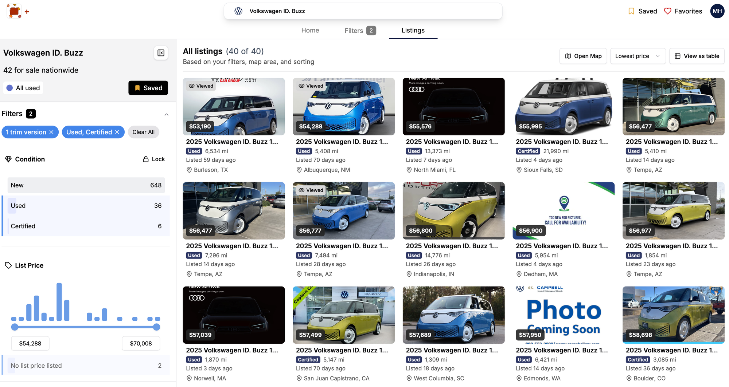
Task: Click location pin for Boulder, CO
Action: [629, 379]
